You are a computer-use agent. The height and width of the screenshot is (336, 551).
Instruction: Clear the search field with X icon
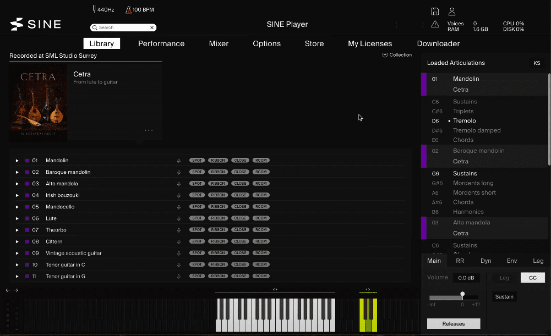tap(152, 27)
